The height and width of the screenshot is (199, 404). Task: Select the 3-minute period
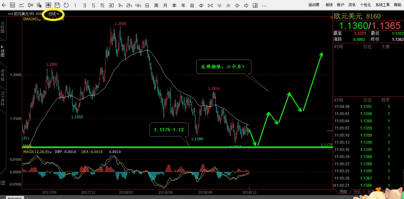(84, 5)
